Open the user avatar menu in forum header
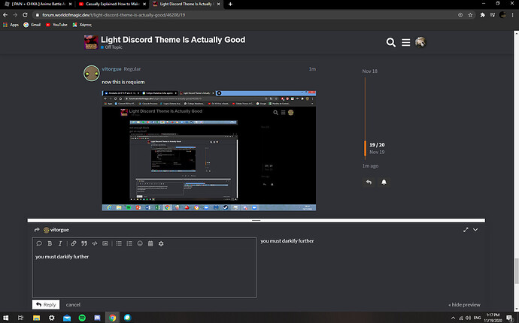The height and width of the screenshot is (323, 519). tap(420, 42)
